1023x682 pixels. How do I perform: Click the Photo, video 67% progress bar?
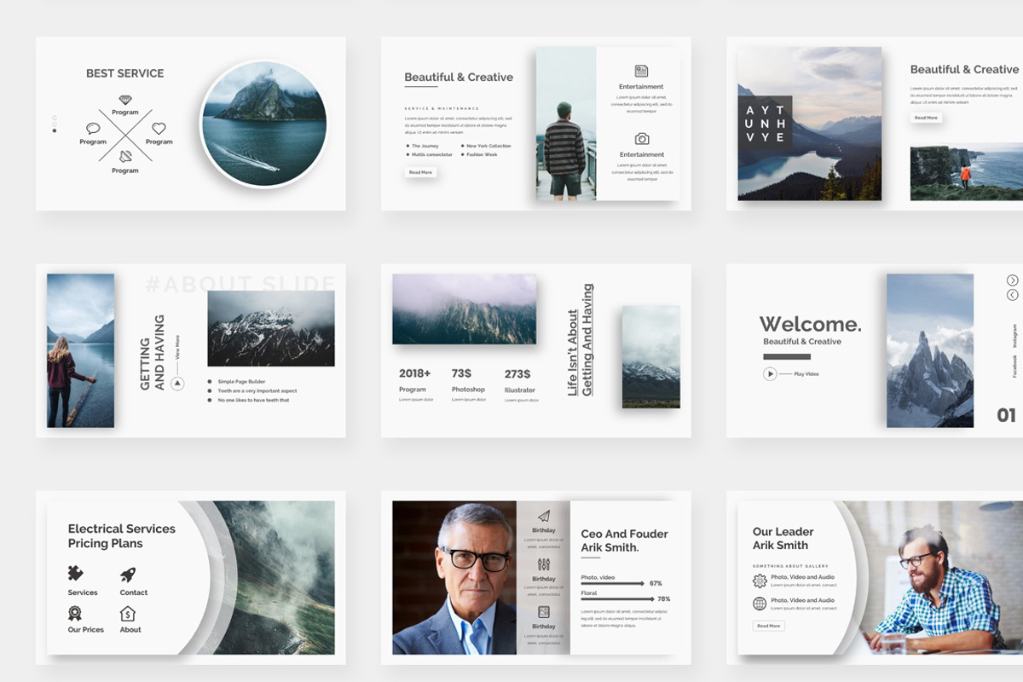pos(613,583)
